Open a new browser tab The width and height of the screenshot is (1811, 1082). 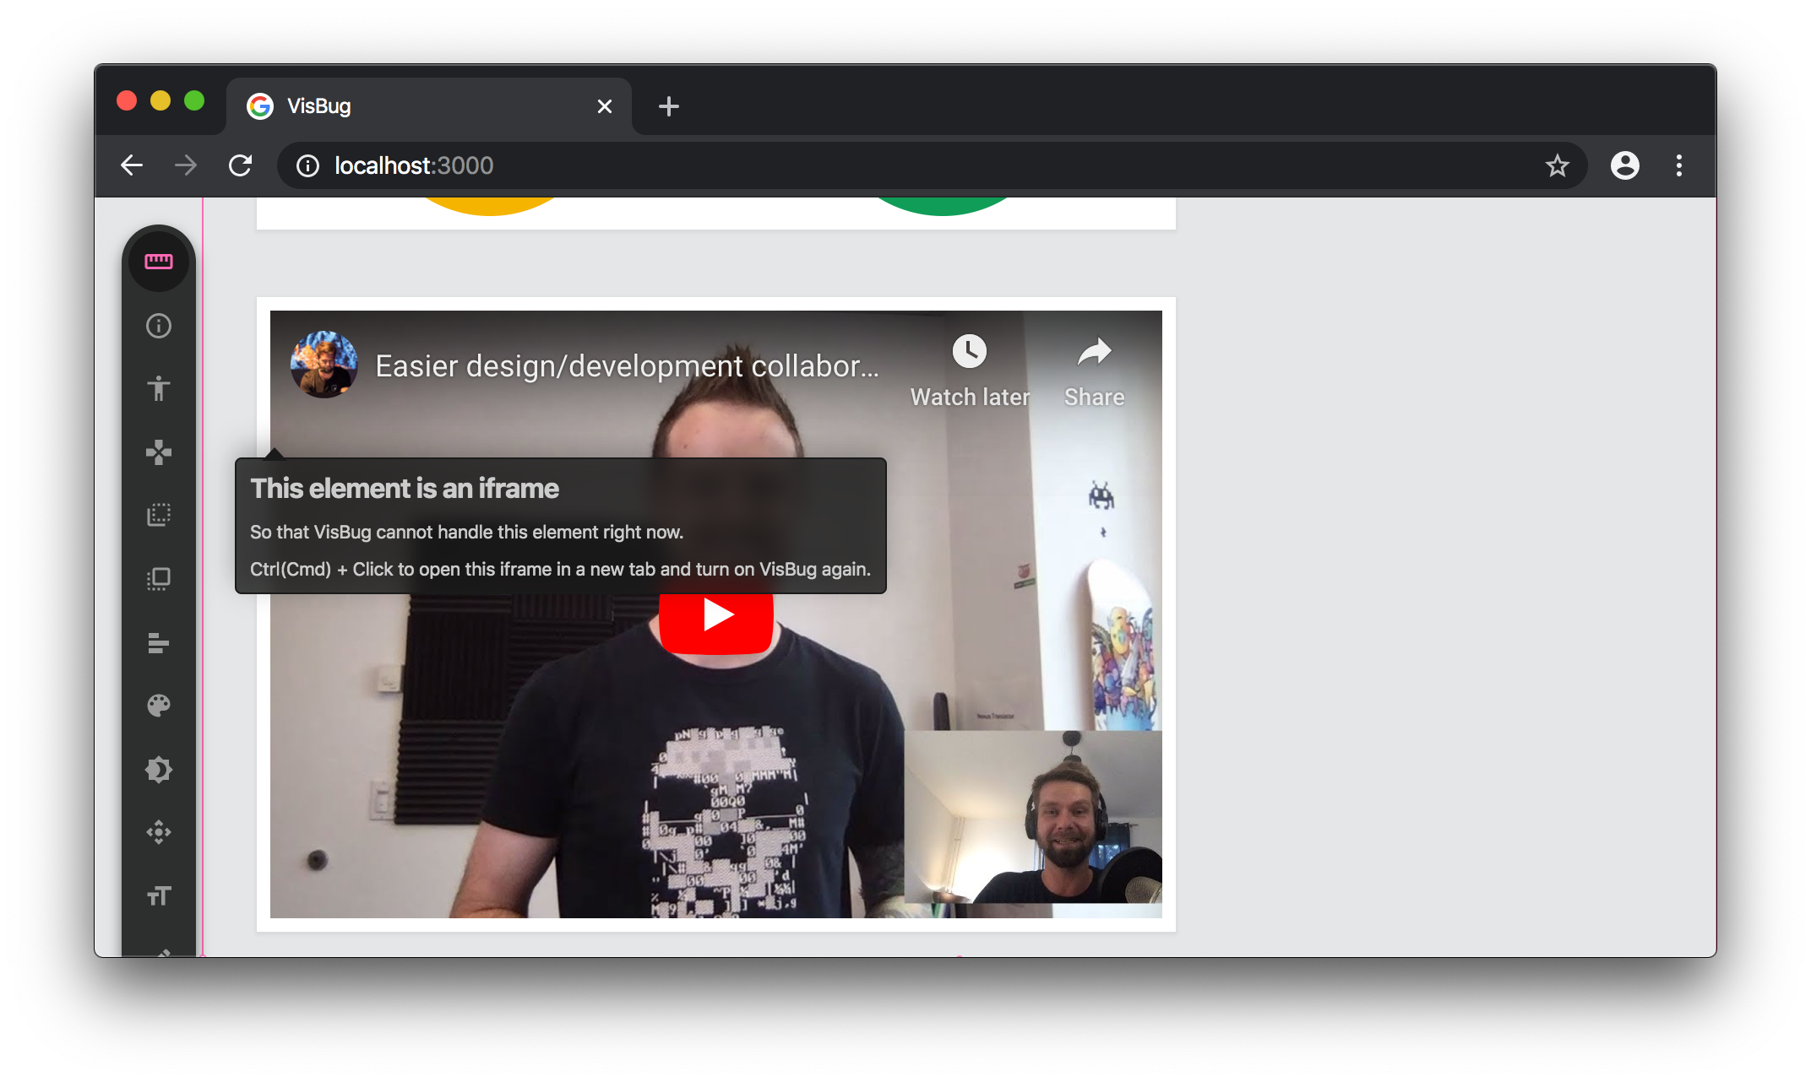668,105
